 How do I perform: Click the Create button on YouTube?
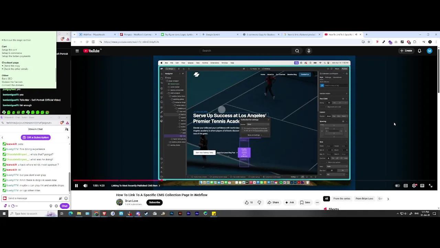[406, 51]
